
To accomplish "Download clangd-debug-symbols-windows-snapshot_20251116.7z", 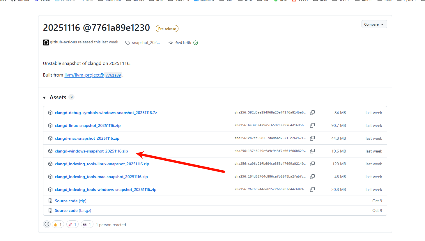I will (x=106, y=113).
